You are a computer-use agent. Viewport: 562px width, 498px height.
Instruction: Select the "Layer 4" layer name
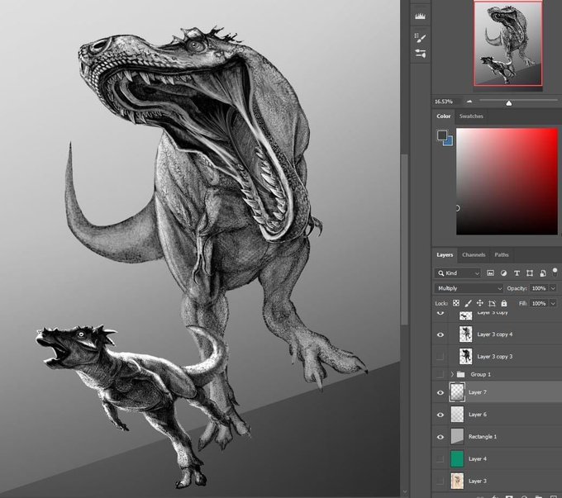pyautogui.click(x=478, y=459)
